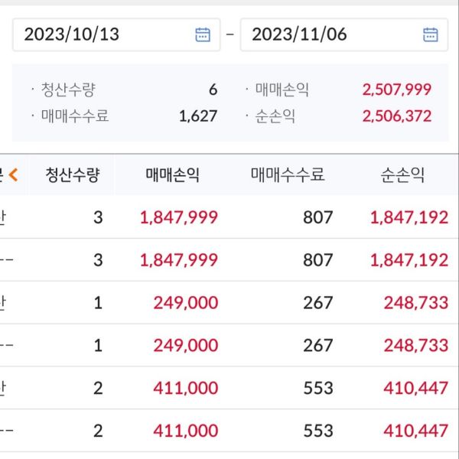Open calendar picker for end date 2023/11/06
Screen dimensions: 459x459
pos(431,34)
